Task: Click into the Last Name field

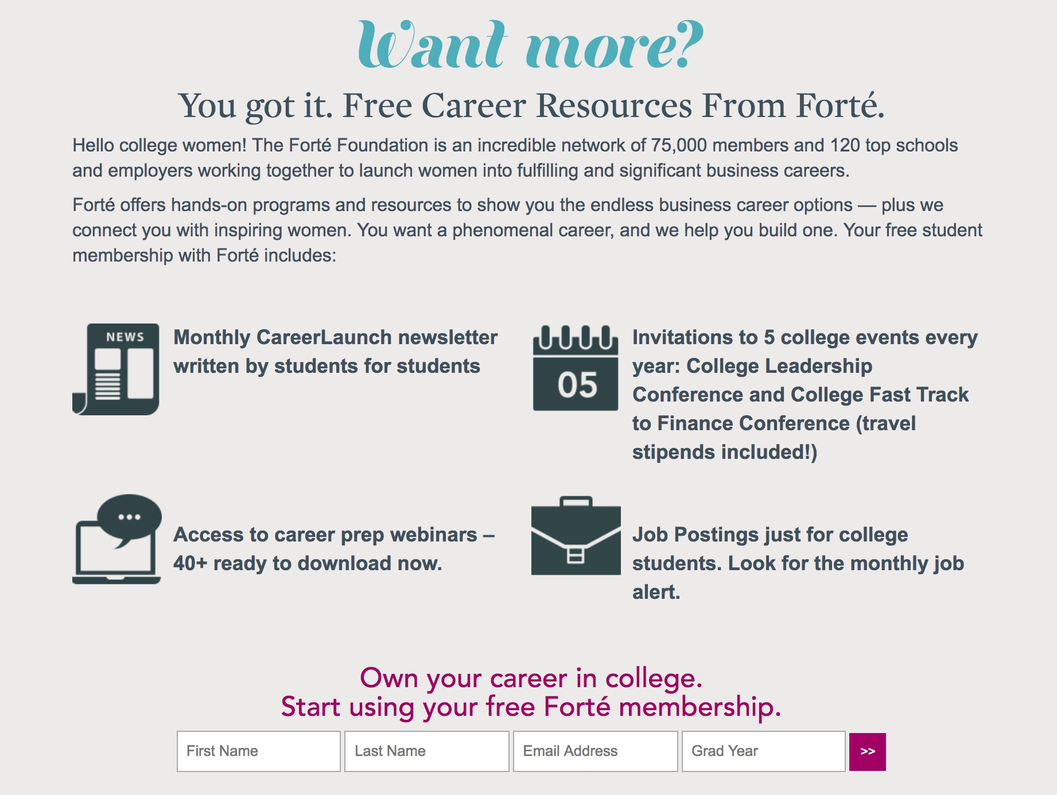Action: (x=426, y=751)
